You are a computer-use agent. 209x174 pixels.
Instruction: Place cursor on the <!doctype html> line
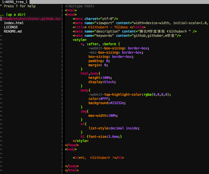80,6
